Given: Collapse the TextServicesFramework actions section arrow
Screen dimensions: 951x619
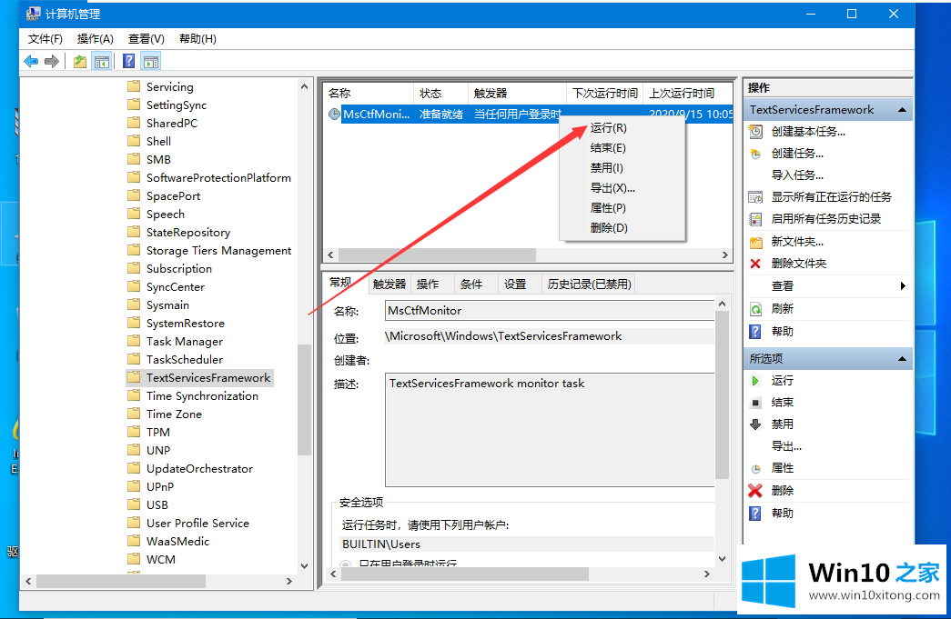Looking at the screenshot, I should [x=902, y=110].
